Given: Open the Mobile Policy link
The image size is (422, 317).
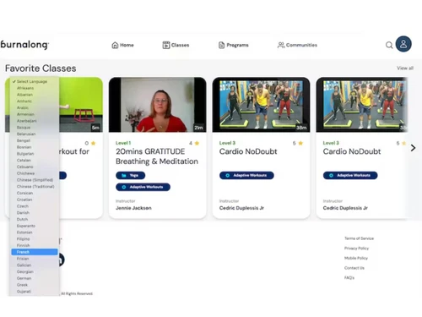Looking at the screenshot, I should pyautogui.click(x=356, y=258).
